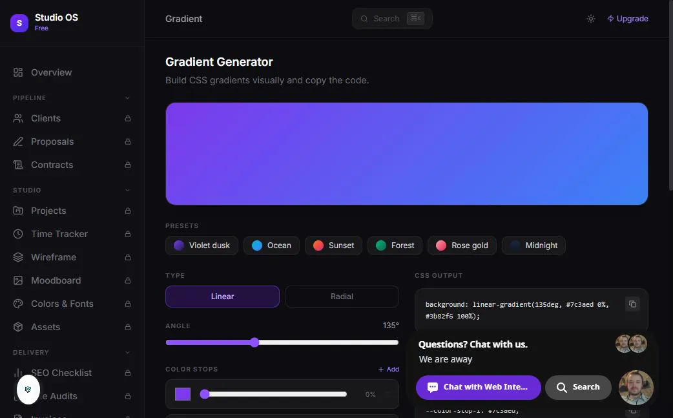Click the Time Tracker clock icon
The width and height of the screenshot is (673, 418).
point(18,234)
